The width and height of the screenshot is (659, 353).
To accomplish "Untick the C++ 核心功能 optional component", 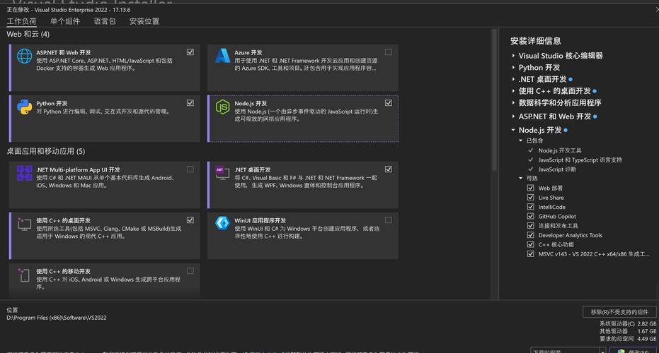I will point(531,244).
